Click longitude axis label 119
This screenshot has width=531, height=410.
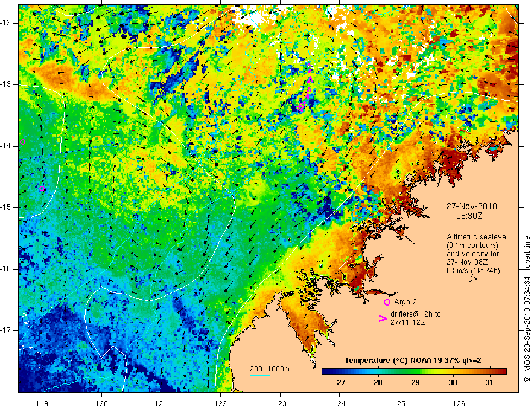pos(42,403)
